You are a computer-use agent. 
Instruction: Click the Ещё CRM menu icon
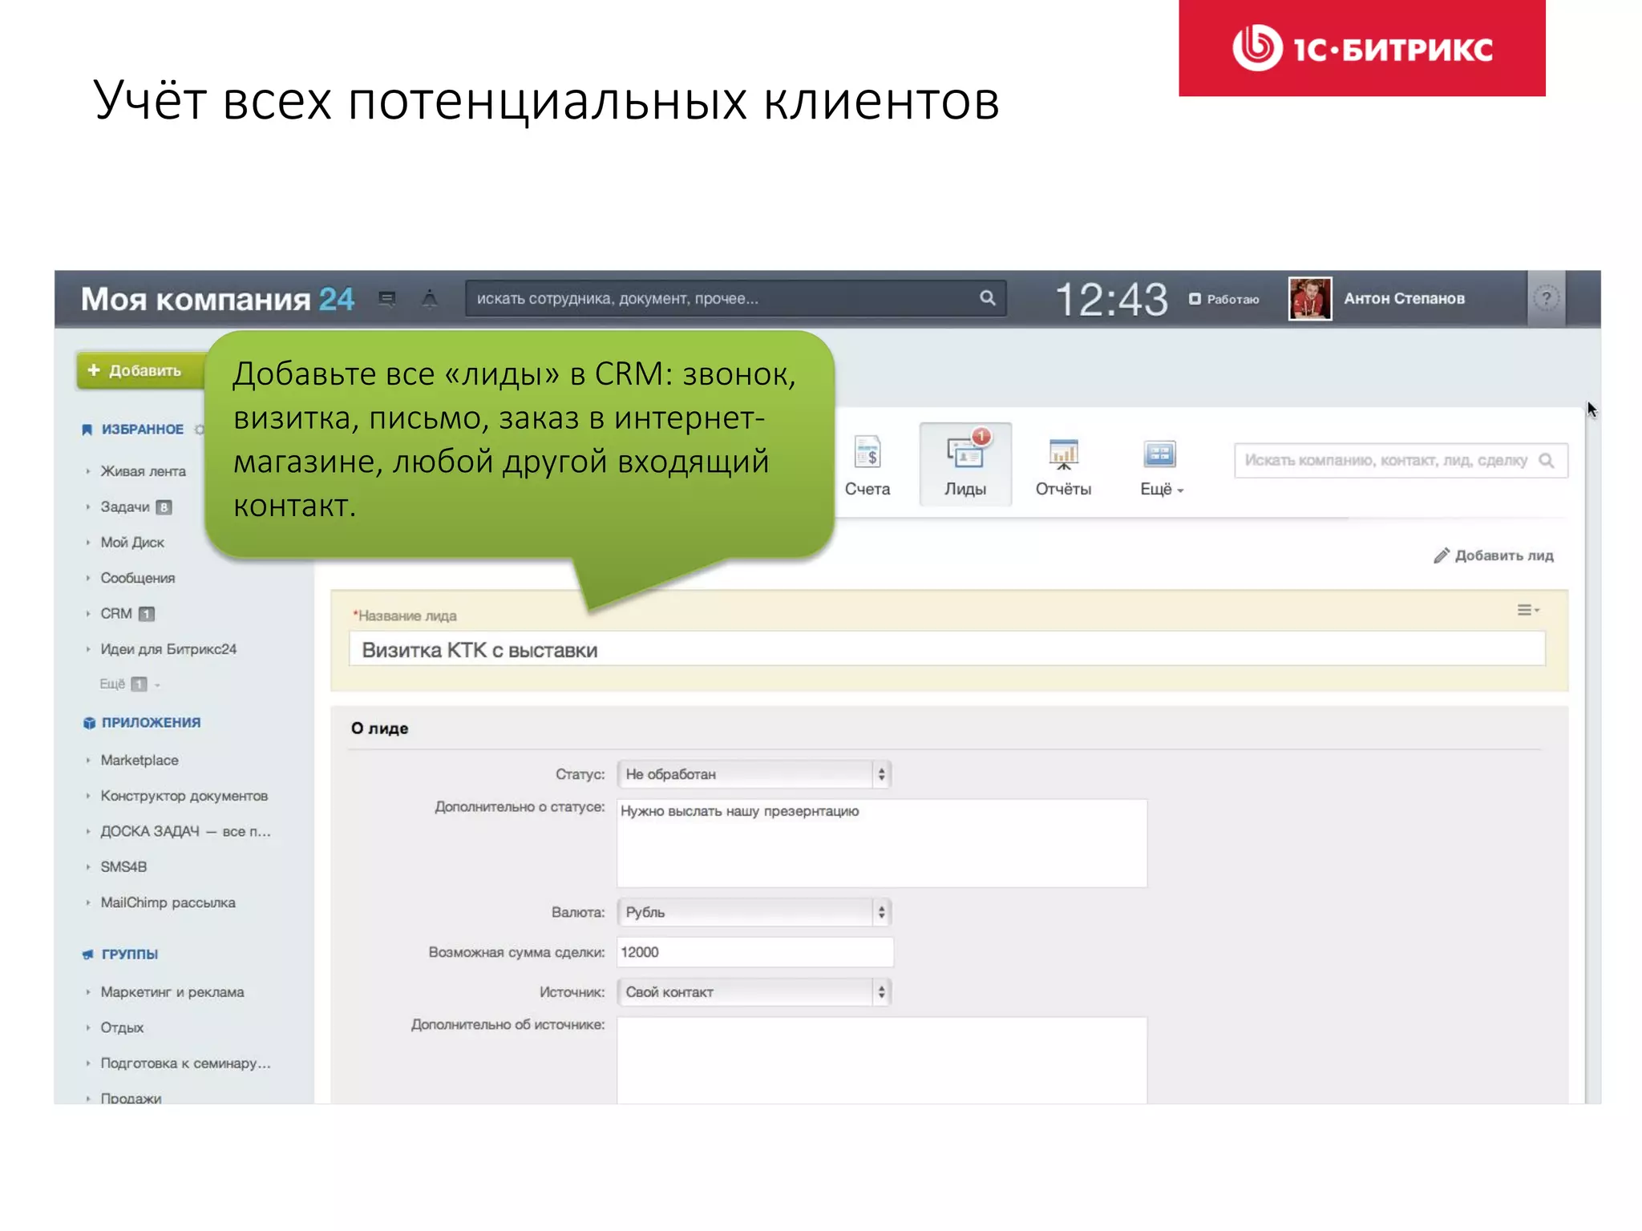(x=1159, y=454)
